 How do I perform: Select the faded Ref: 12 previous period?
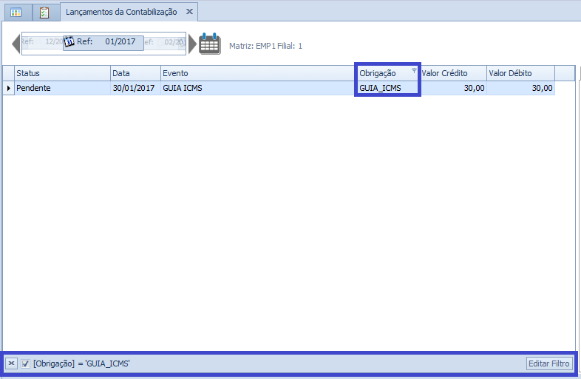[x=42, y=41]
